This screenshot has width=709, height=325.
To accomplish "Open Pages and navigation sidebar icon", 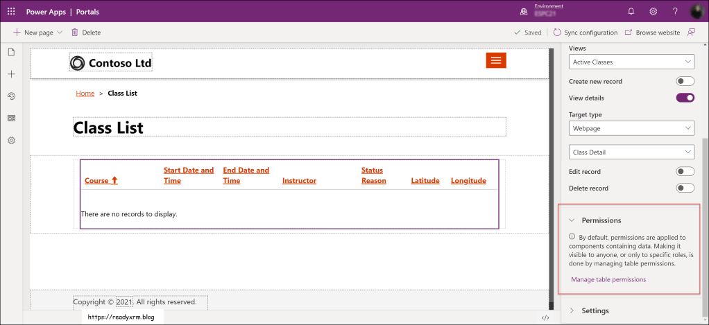I will tap(11, 53).
